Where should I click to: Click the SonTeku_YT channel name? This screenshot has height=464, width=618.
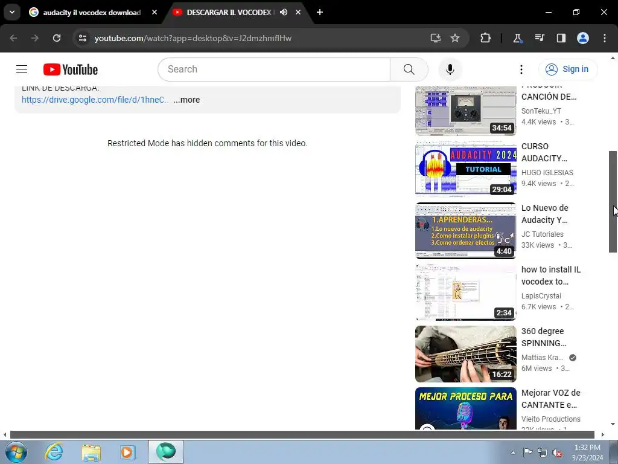point(541,111)
